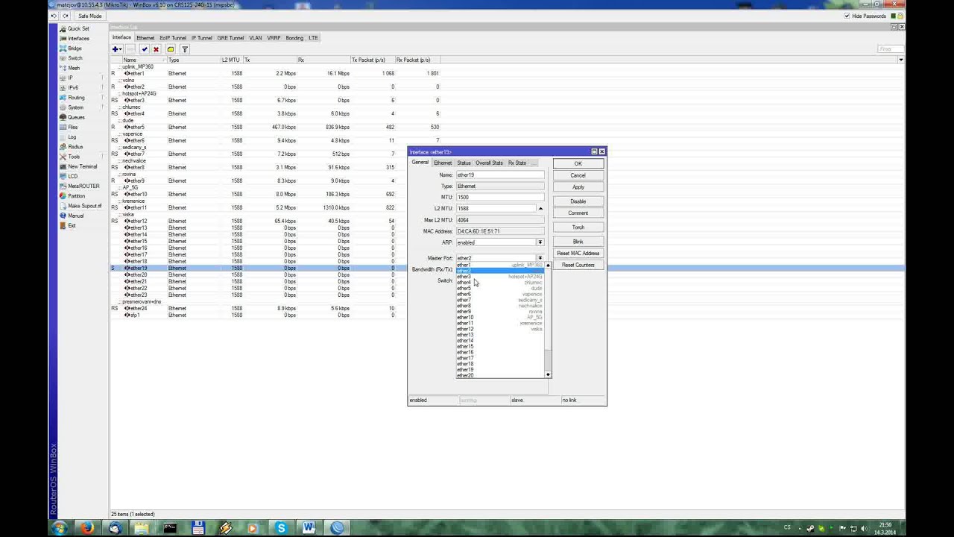Expand the Routing sidebar menu
Viewport: 954px width, 537px height.
pyautogui.click(x=76, y=98)
